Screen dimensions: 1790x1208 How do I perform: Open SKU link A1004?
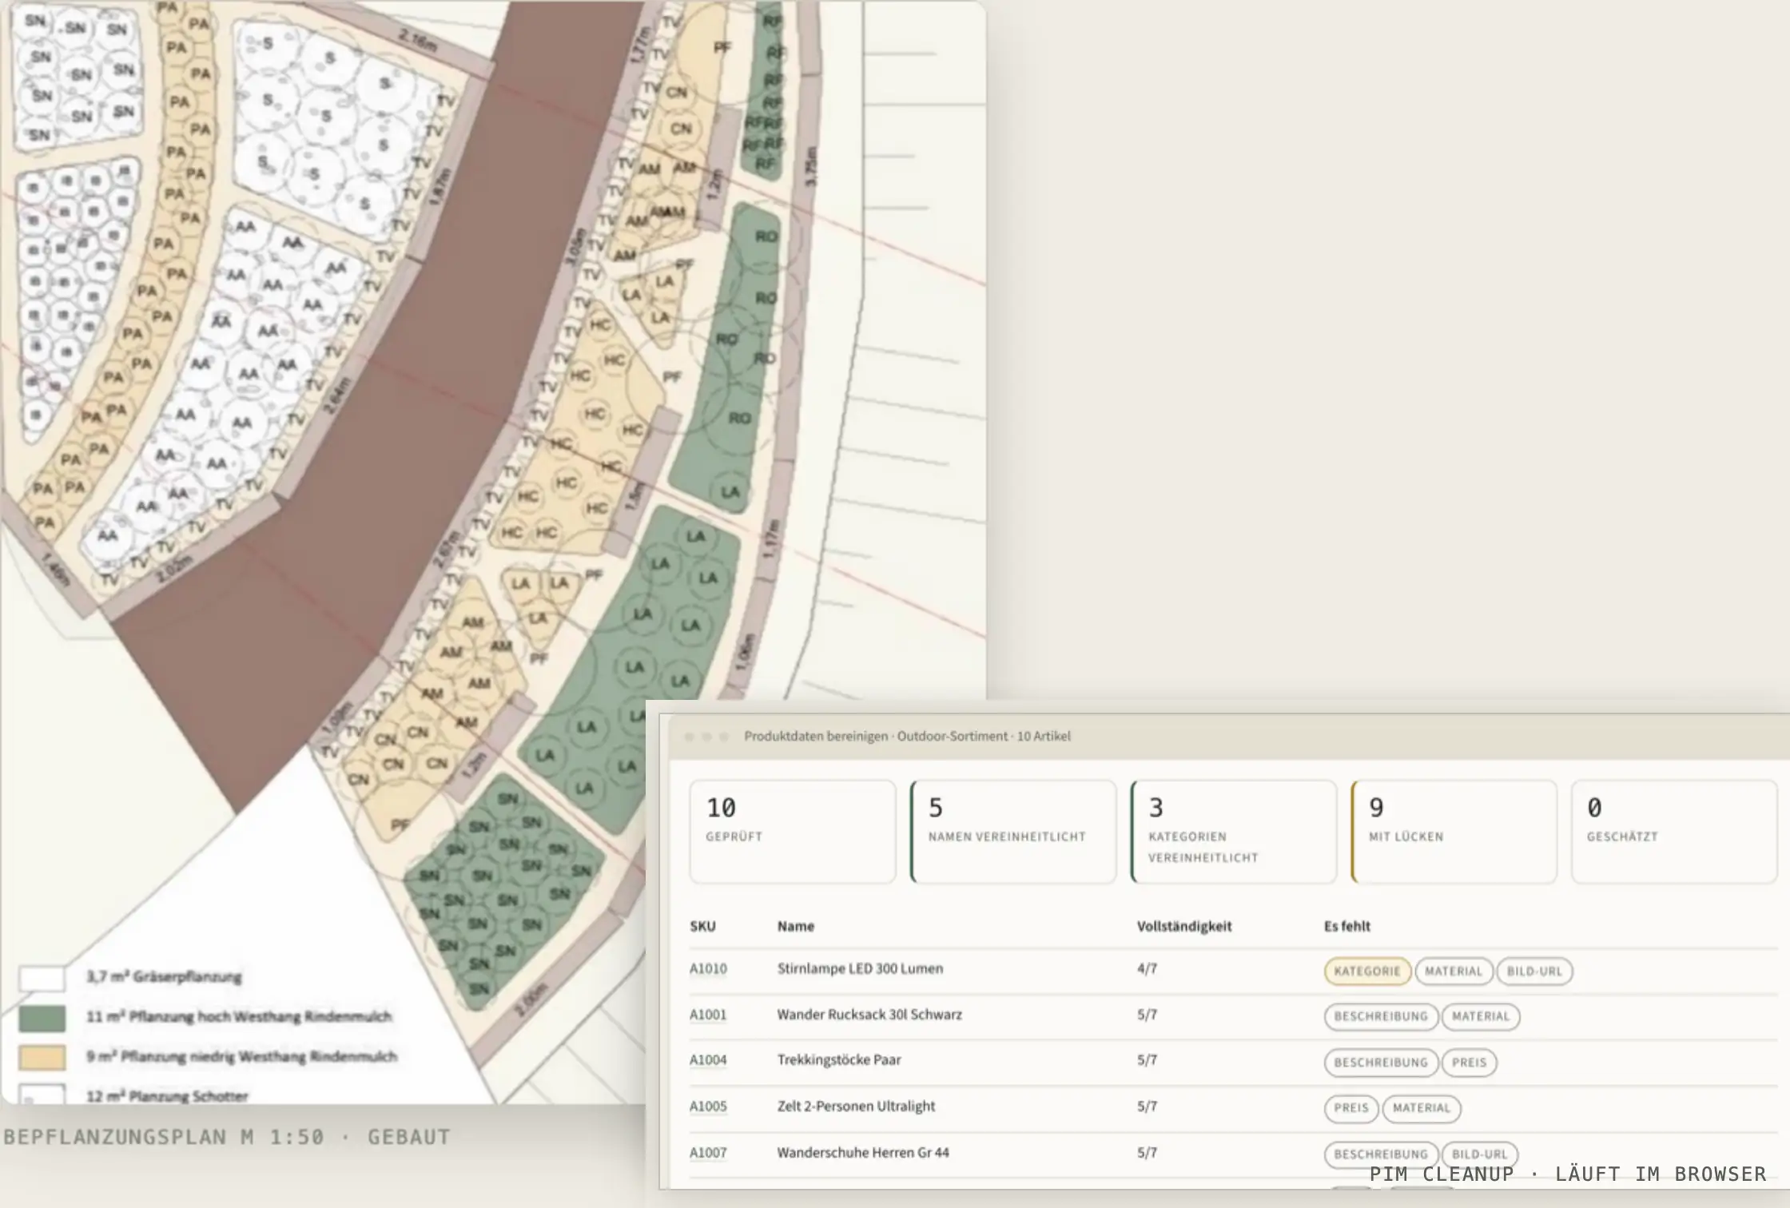(708, 1060)
